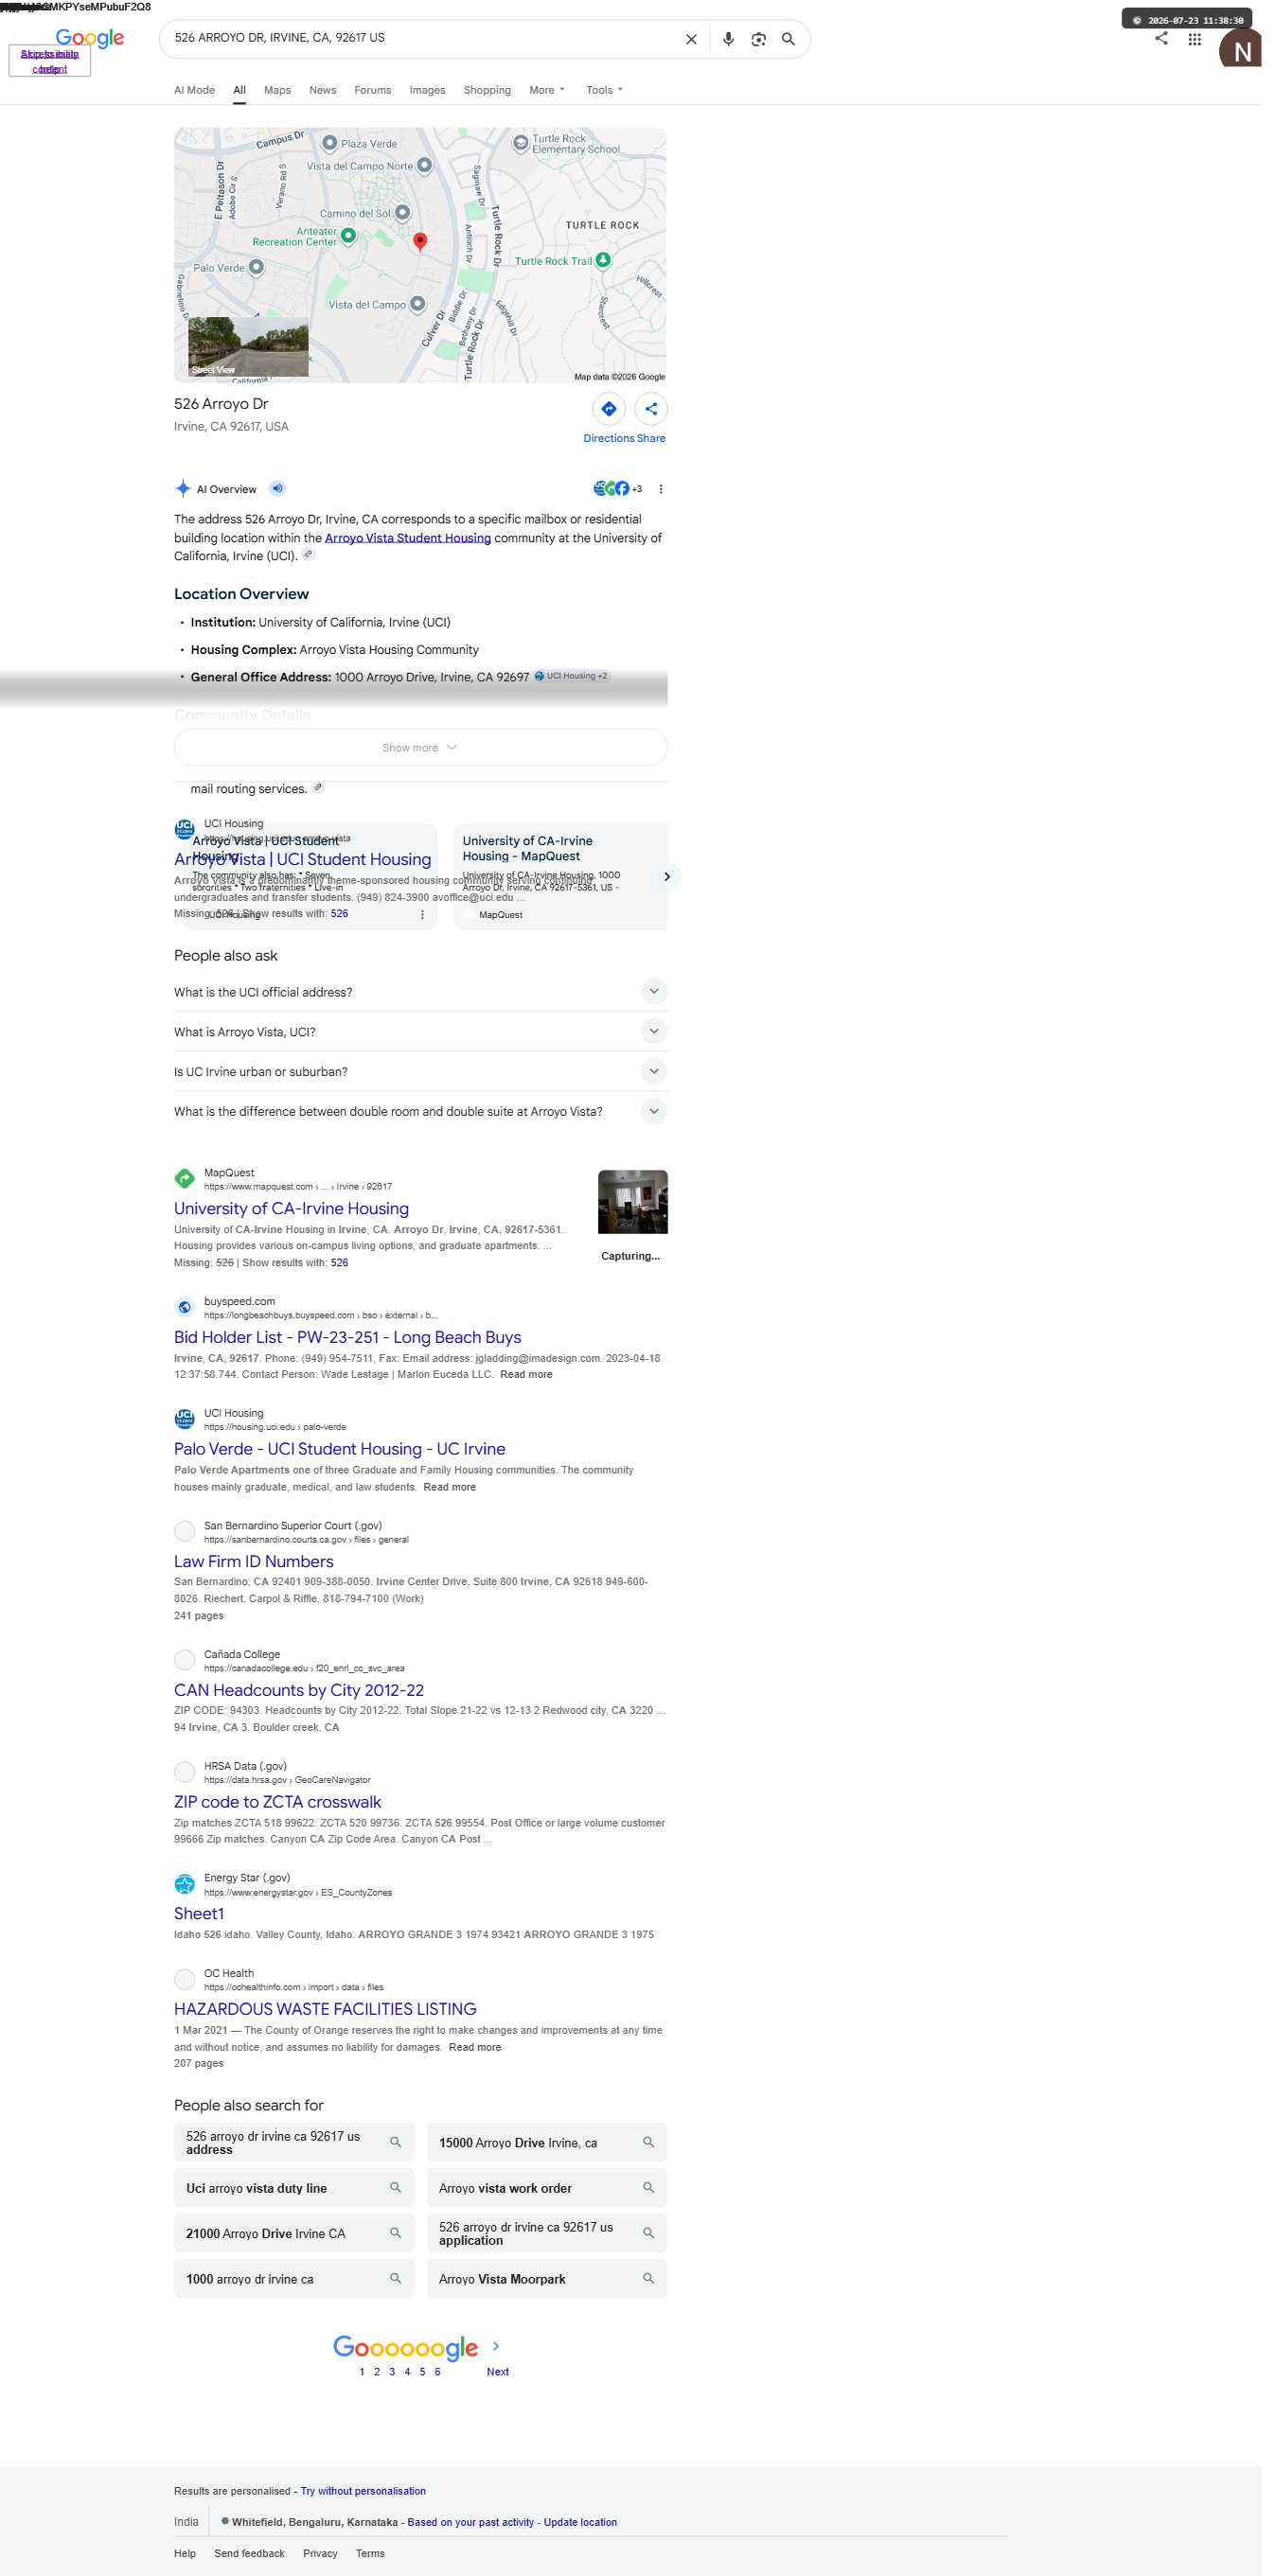The height and width of the screenshot is (2576, 1276).
Task: Search 'Uci arroyo vista duty line'
Action: coord(294,2188)
